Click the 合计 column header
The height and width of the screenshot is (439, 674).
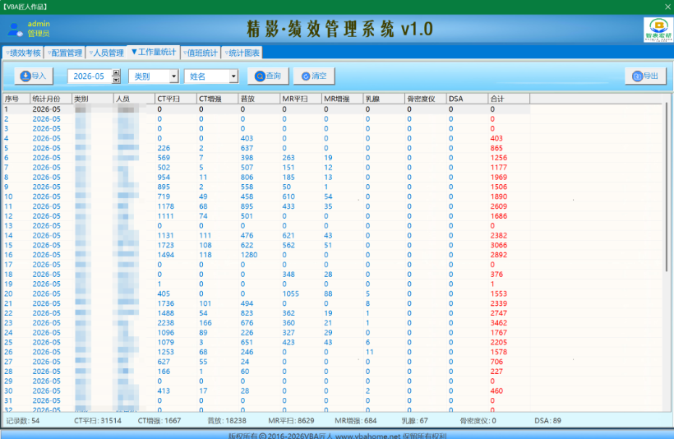coord(509,99)
